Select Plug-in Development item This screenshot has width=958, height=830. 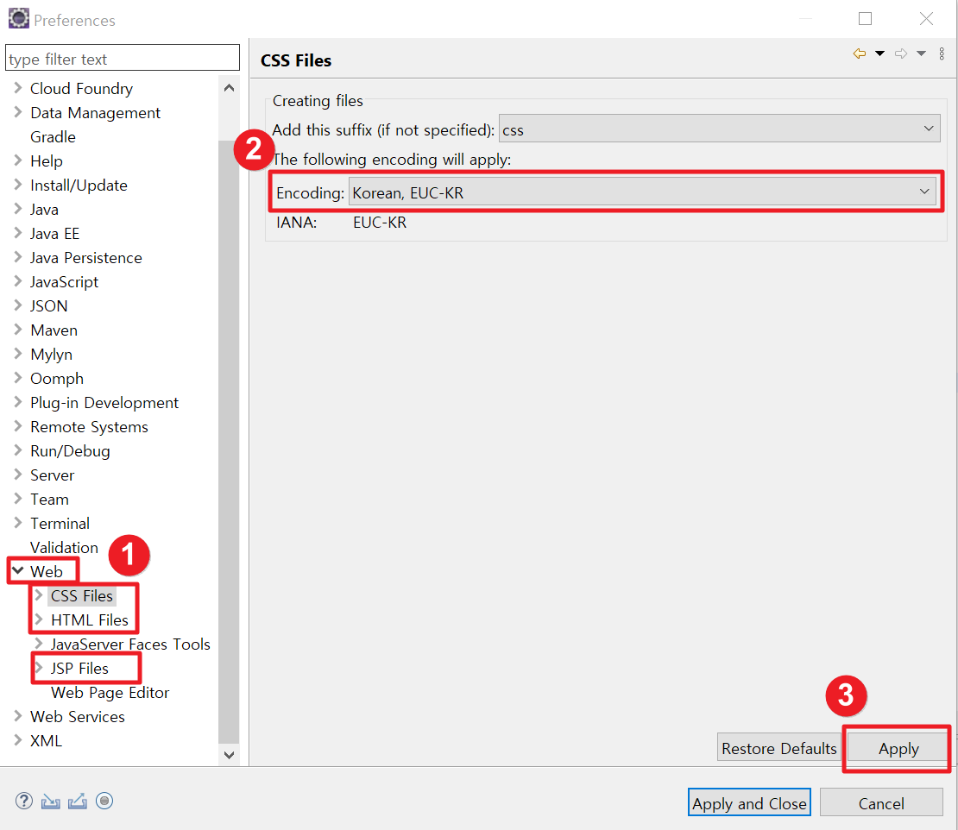[104, 402]
